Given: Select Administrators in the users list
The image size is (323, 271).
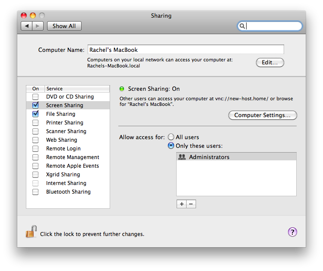Looking at the screenshot, I should 236,157.
